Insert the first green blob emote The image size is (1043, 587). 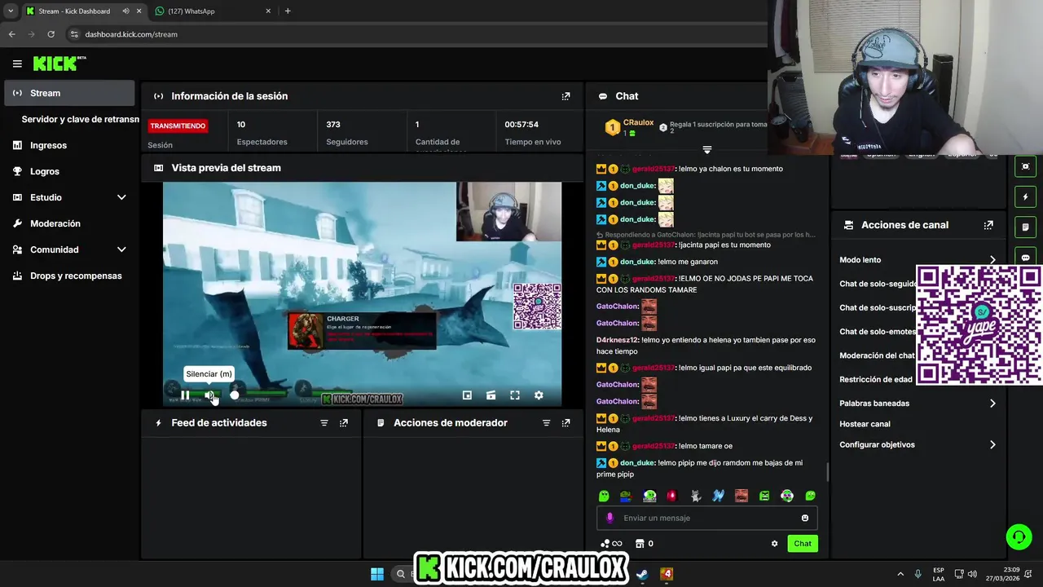click(604, 496)
